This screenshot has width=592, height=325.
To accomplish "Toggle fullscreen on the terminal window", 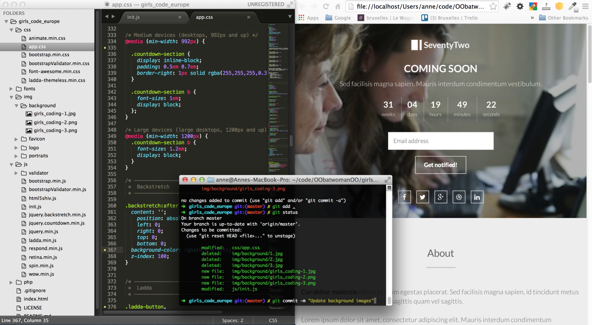I will tap(387, 180).
